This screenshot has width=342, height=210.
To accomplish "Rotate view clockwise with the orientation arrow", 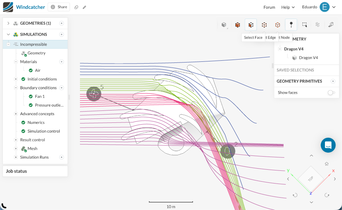I will point(327,195).
